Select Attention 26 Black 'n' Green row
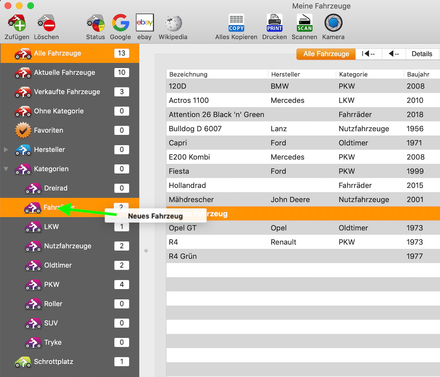Image resolution: width=440 pixels, height=377 pixels. [303, 115]
